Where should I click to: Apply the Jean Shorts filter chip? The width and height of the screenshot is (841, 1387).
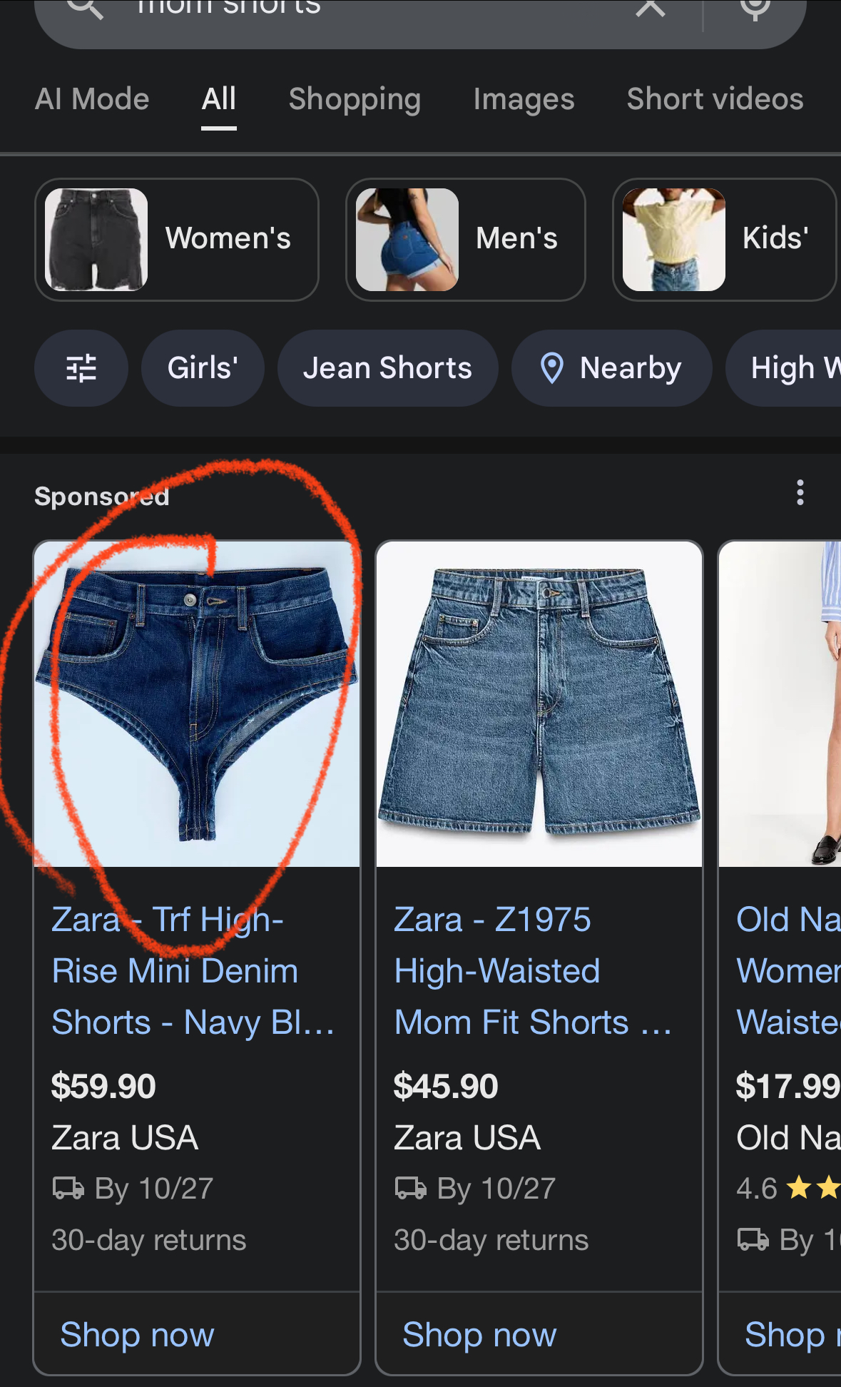click(x=387, y=368)
